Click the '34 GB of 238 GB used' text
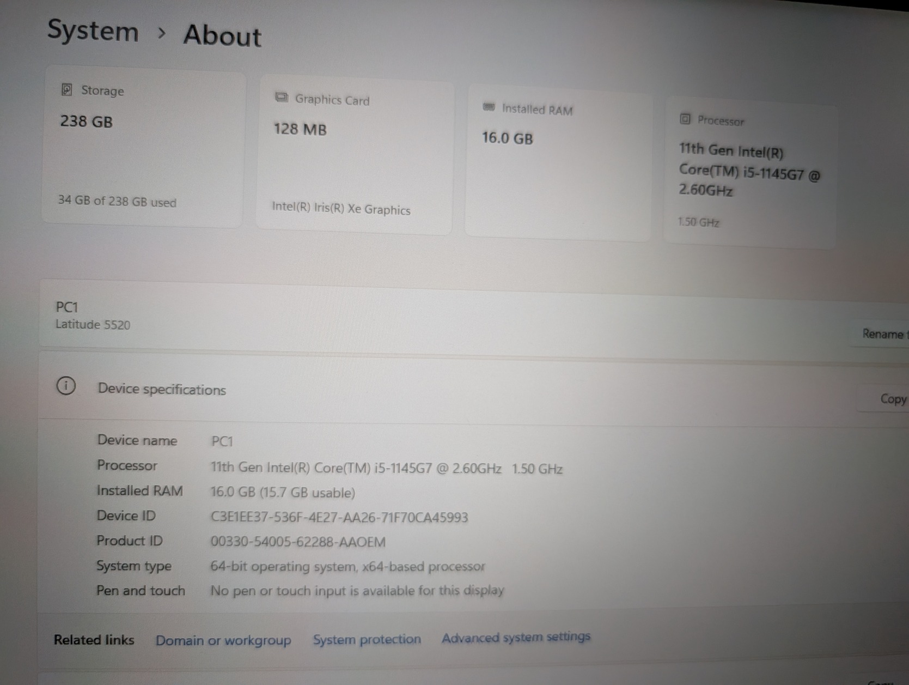This screenshot has width=909, height=685. (x=117, y=202)
